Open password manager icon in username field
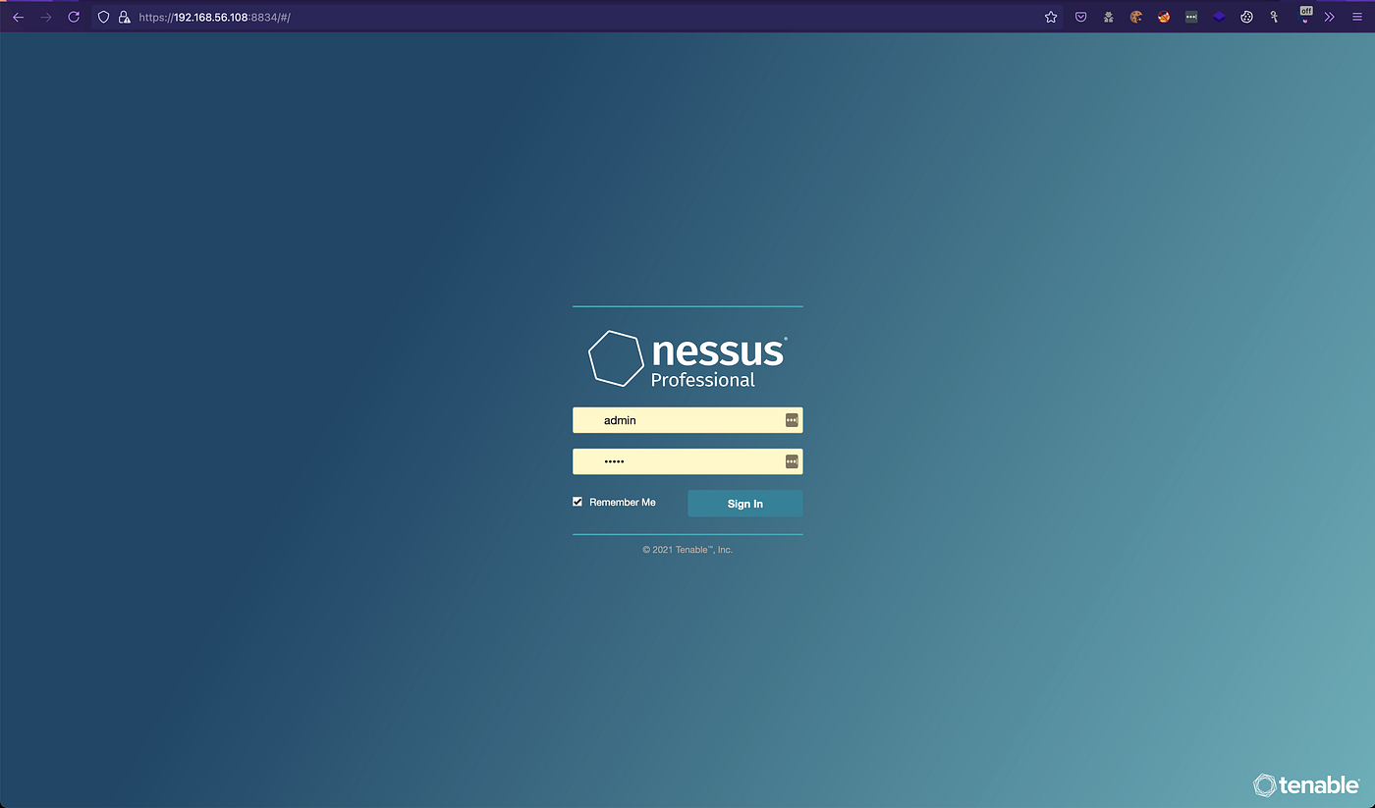 792,420
